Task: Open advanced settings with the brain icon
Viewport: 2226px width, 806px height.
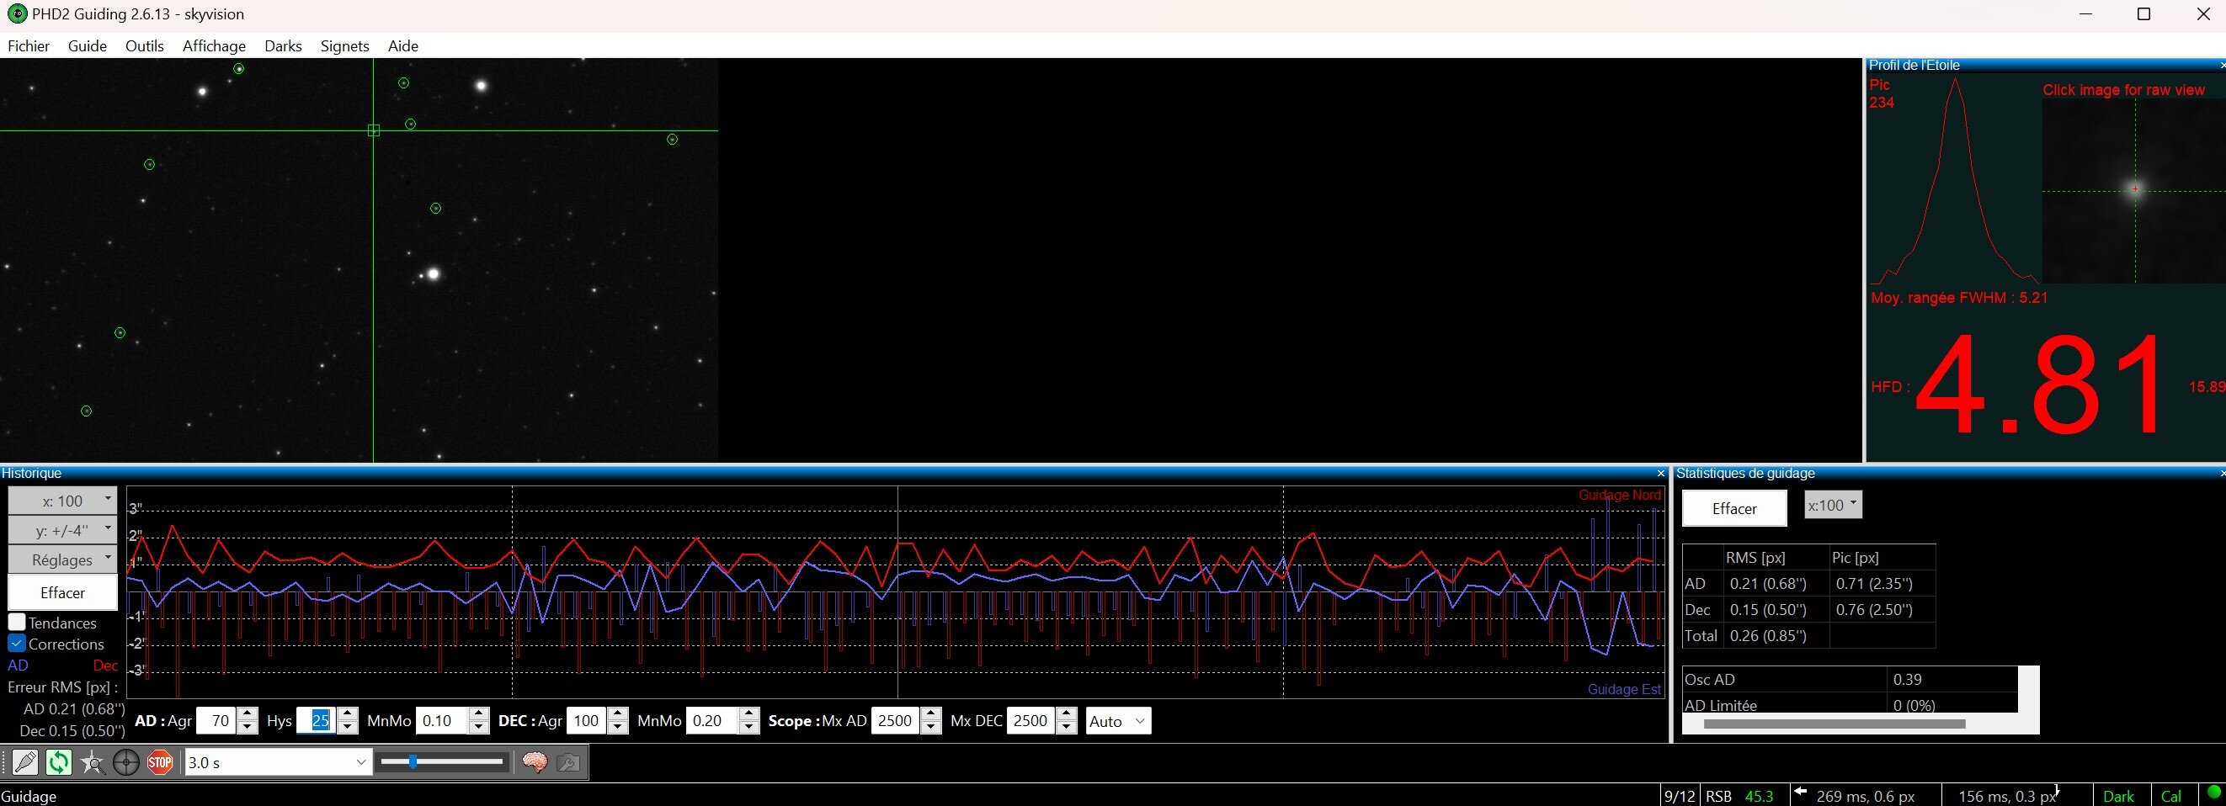Action: (535, 762)
